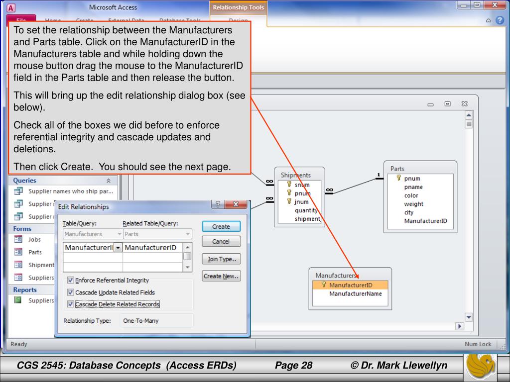Open the ManufacturerID field dropdown arrow
Viewport: 510px width, 382px height.
[118, 248]
